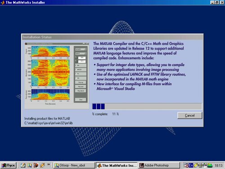Launch the orange pencil quick launch icon

click(x=42, y=165)
